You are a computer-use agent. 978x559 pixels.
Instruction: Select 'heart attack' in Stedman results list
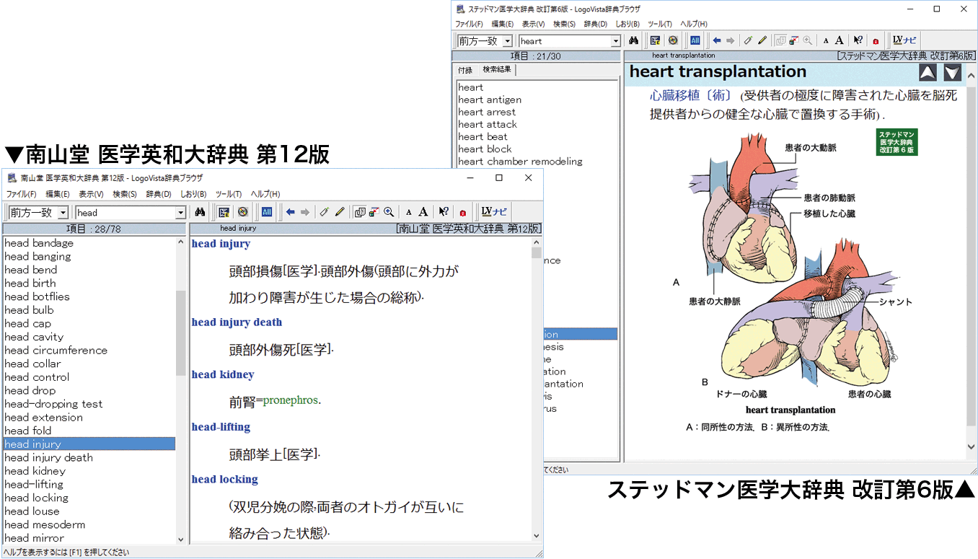pyautogui.click(x=488, y=124)
